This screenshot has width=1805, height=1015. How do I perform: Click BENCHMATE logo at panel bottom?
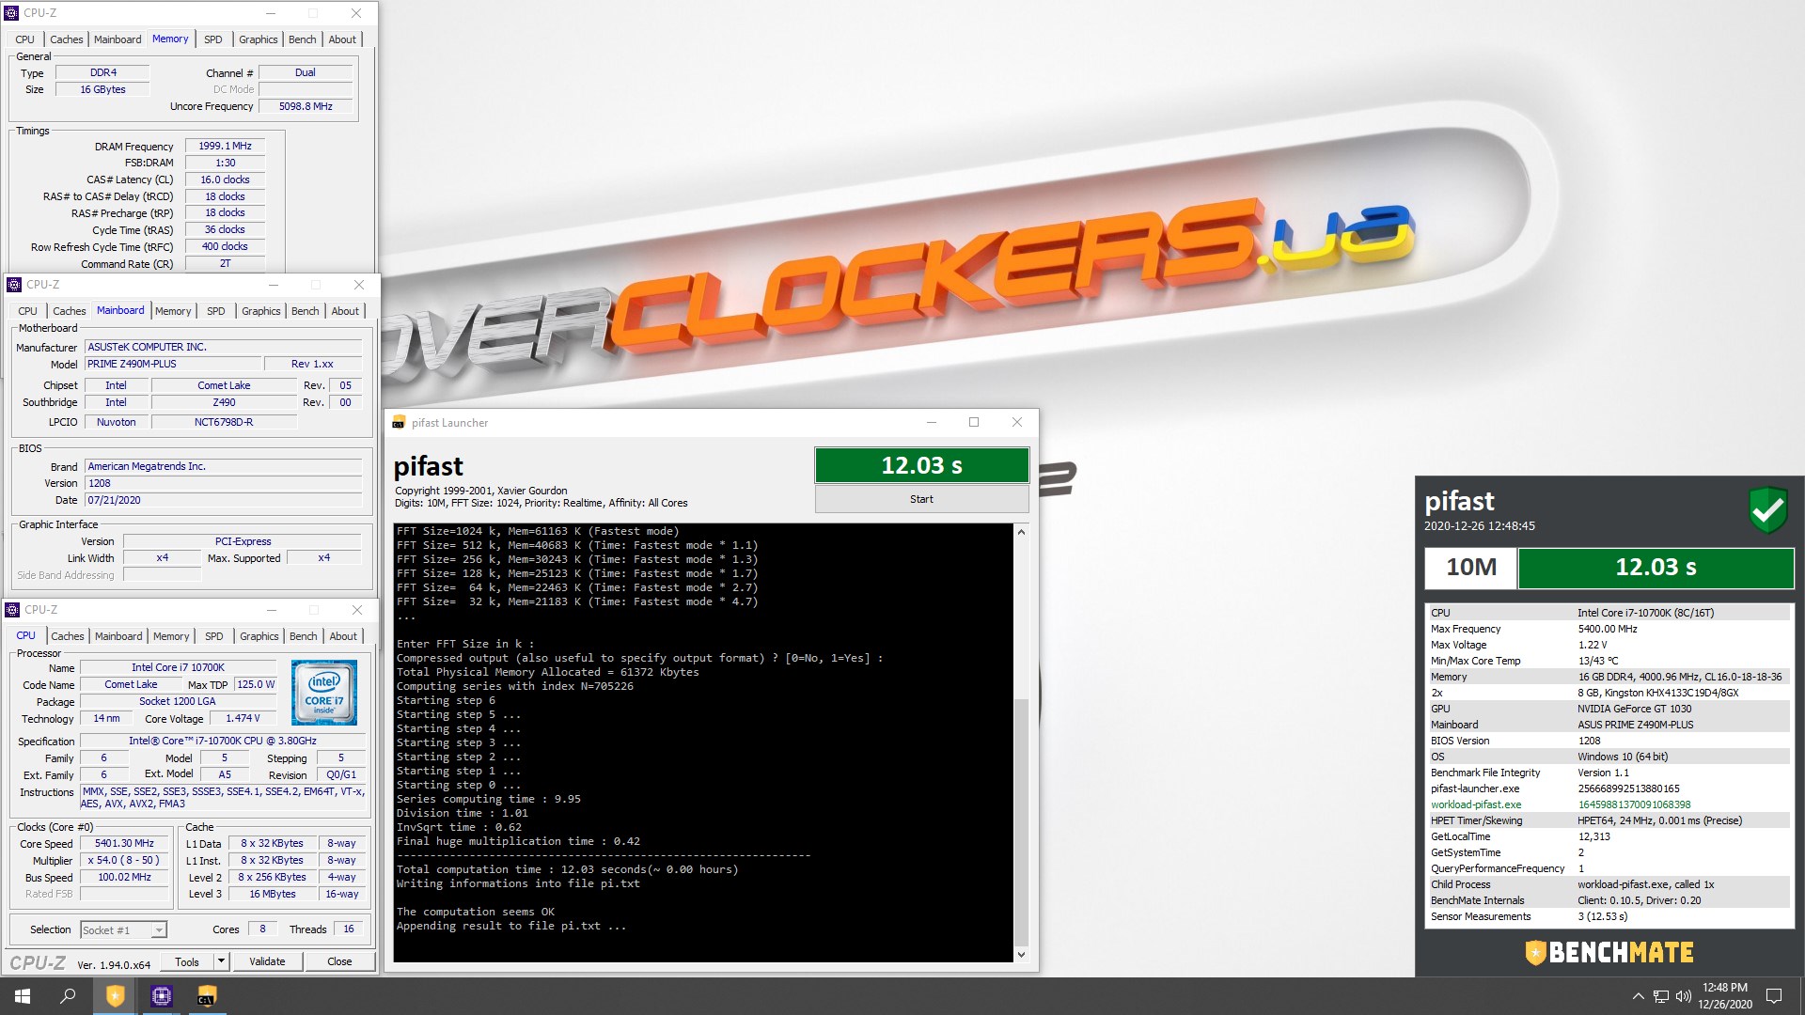click(x=1609, y=953)
